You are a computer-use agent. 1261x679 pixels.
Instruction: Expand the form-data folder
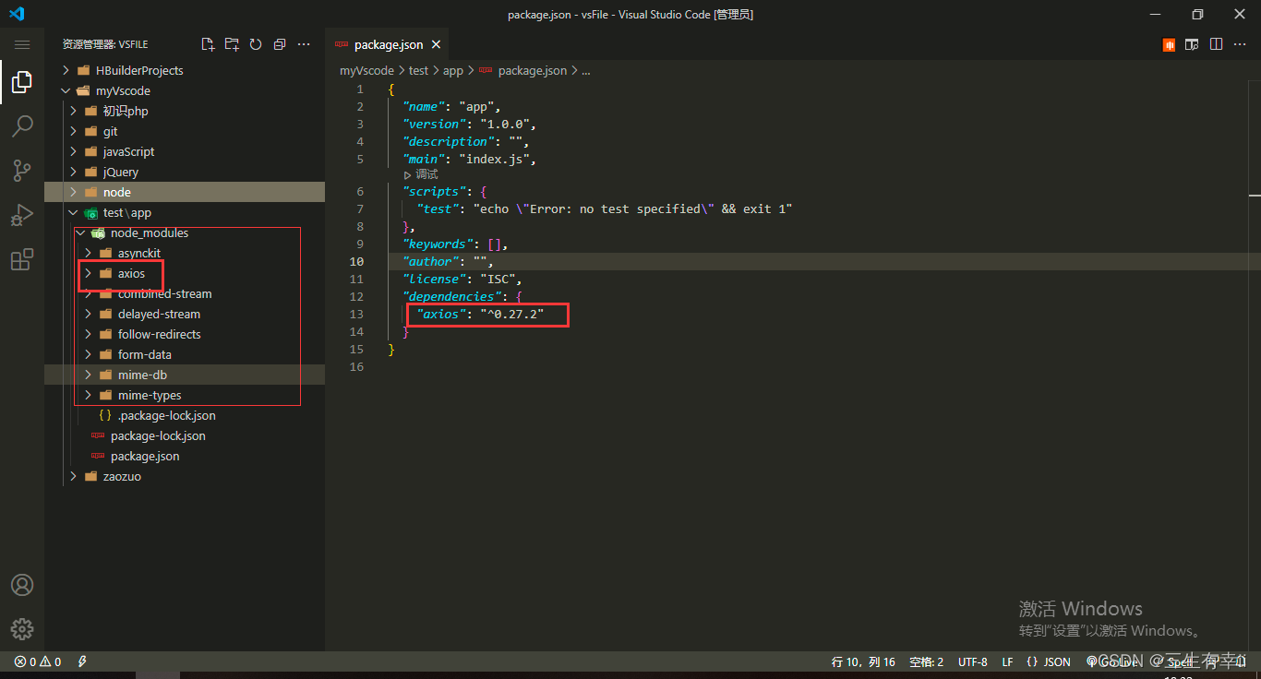click(185, 354)
